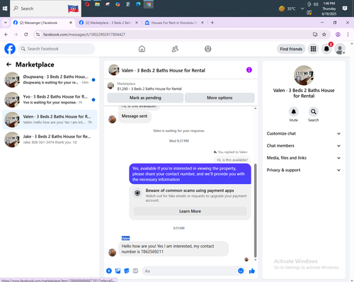
Task: Expand the Chat members section
Action: (x=304, y=146)
